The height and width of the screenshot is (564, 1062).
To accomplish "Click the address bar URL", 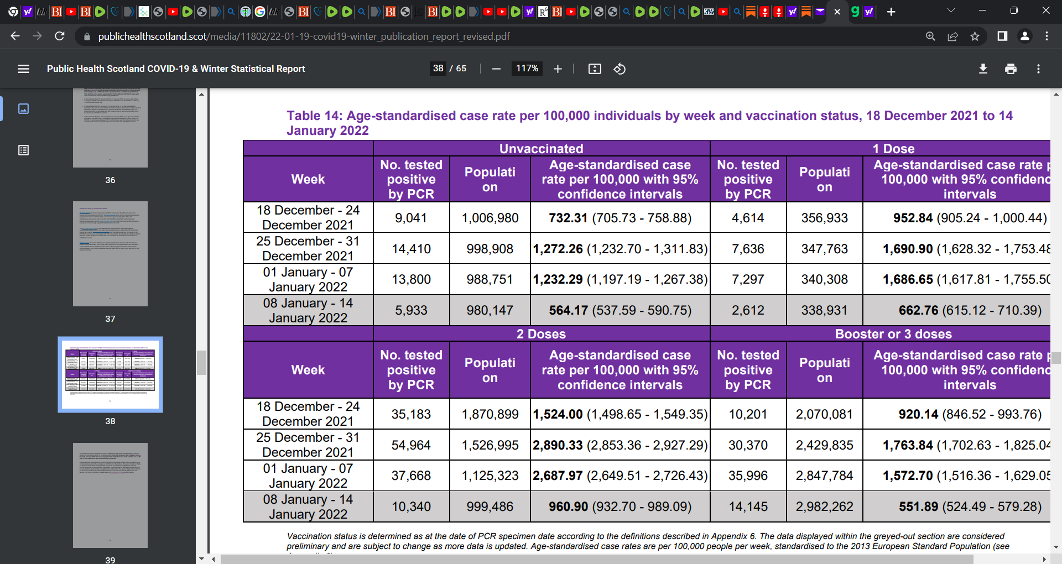I will tap(304, 36).
